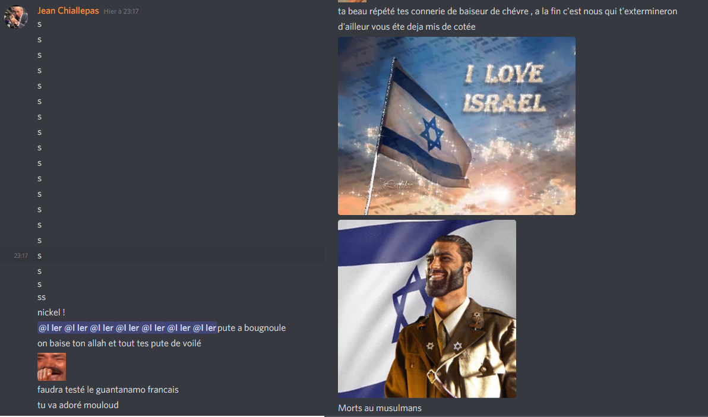Select first "s" message under username
Image resolution: width=708 pixels, height=417 pixels.
coord(39,24)
